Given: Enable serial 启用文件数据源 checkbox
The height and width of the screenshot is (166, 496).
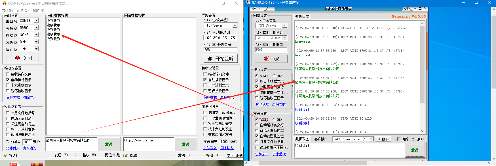Looking at the screenshot, I should (8, 113).
